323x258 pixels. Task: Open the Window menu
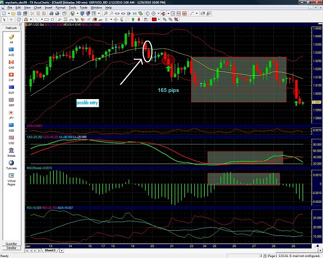(x=96, y=8)
